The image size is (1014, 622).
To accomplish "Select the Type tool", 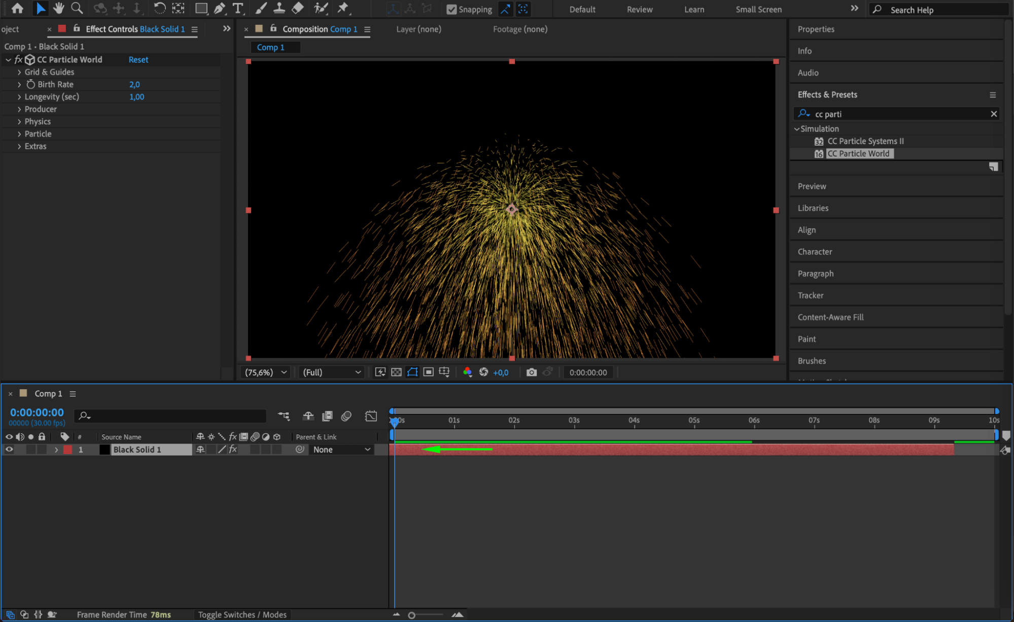I will tap(237, 9).
